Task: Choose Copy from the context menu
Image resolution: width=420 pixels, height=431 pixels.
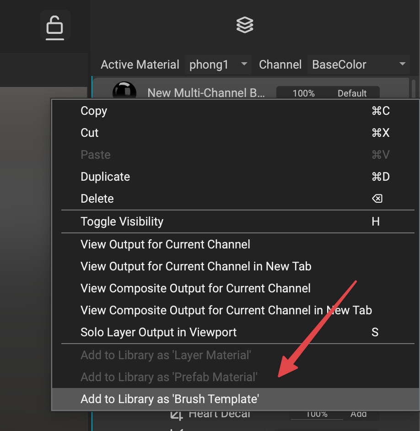Action: 94,111
